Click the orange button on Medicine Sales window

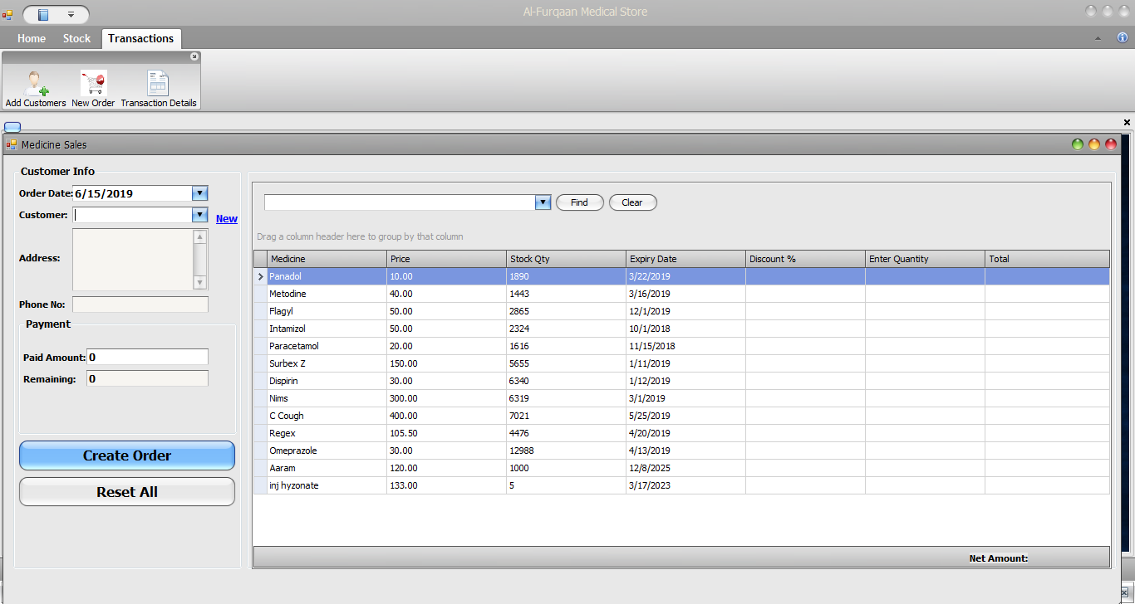tap(1094, 144)
